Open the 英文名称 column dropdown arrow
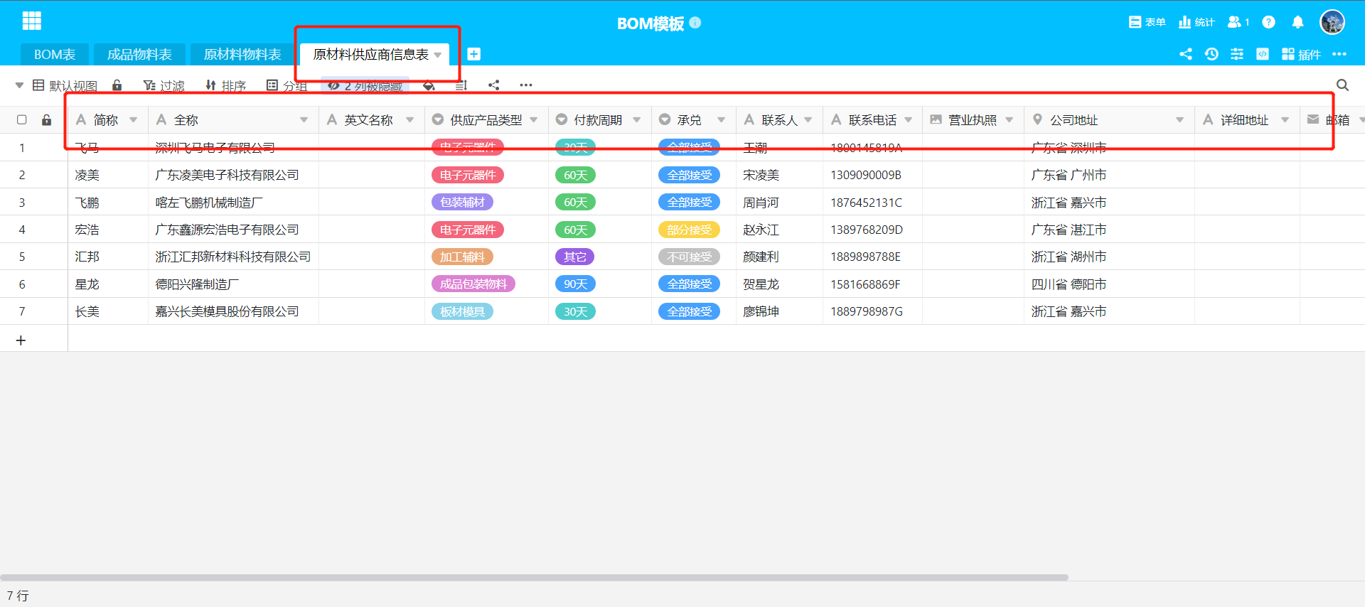This screenshot has height=607, width=1365. 410,119
